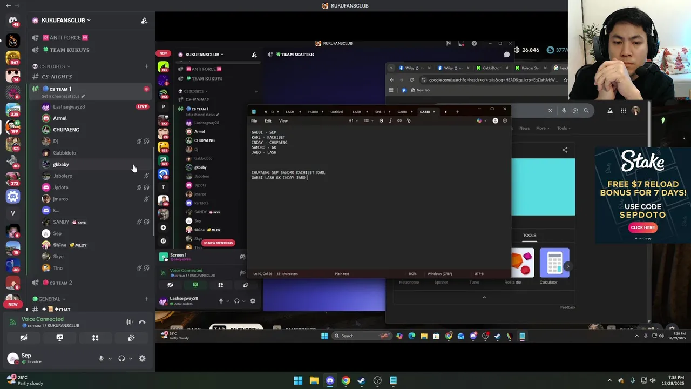Click insert link icon in streamed Notepad toolbar
The width and height of the screenshot is (691, 389).
point(399,120)
